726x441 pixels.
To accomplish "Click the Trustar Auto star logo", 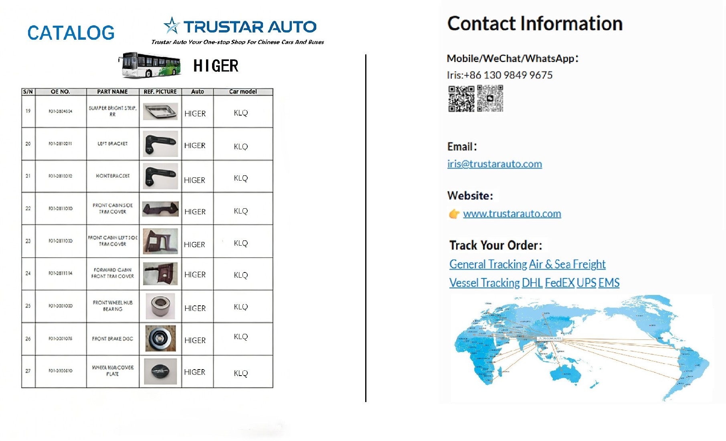I will [172, 26].
